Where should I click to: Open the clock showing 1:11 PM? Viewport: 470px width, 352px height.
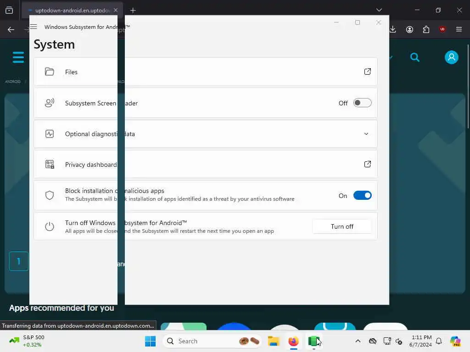pos(421,341)
